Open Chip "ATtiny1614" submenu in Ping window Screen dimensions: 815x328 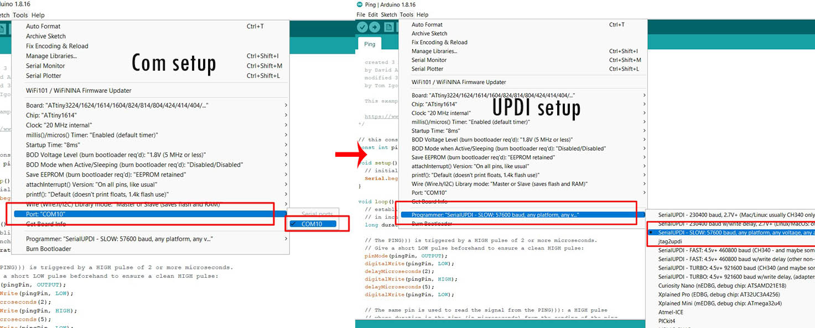pyautogui.click(x=522, y=104)
